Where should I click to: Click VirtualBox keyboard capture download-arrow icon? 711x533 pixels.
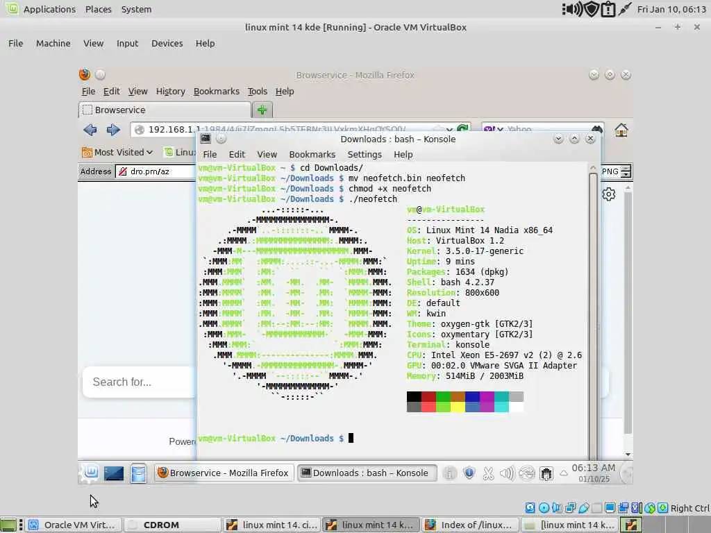pos(663,508)
